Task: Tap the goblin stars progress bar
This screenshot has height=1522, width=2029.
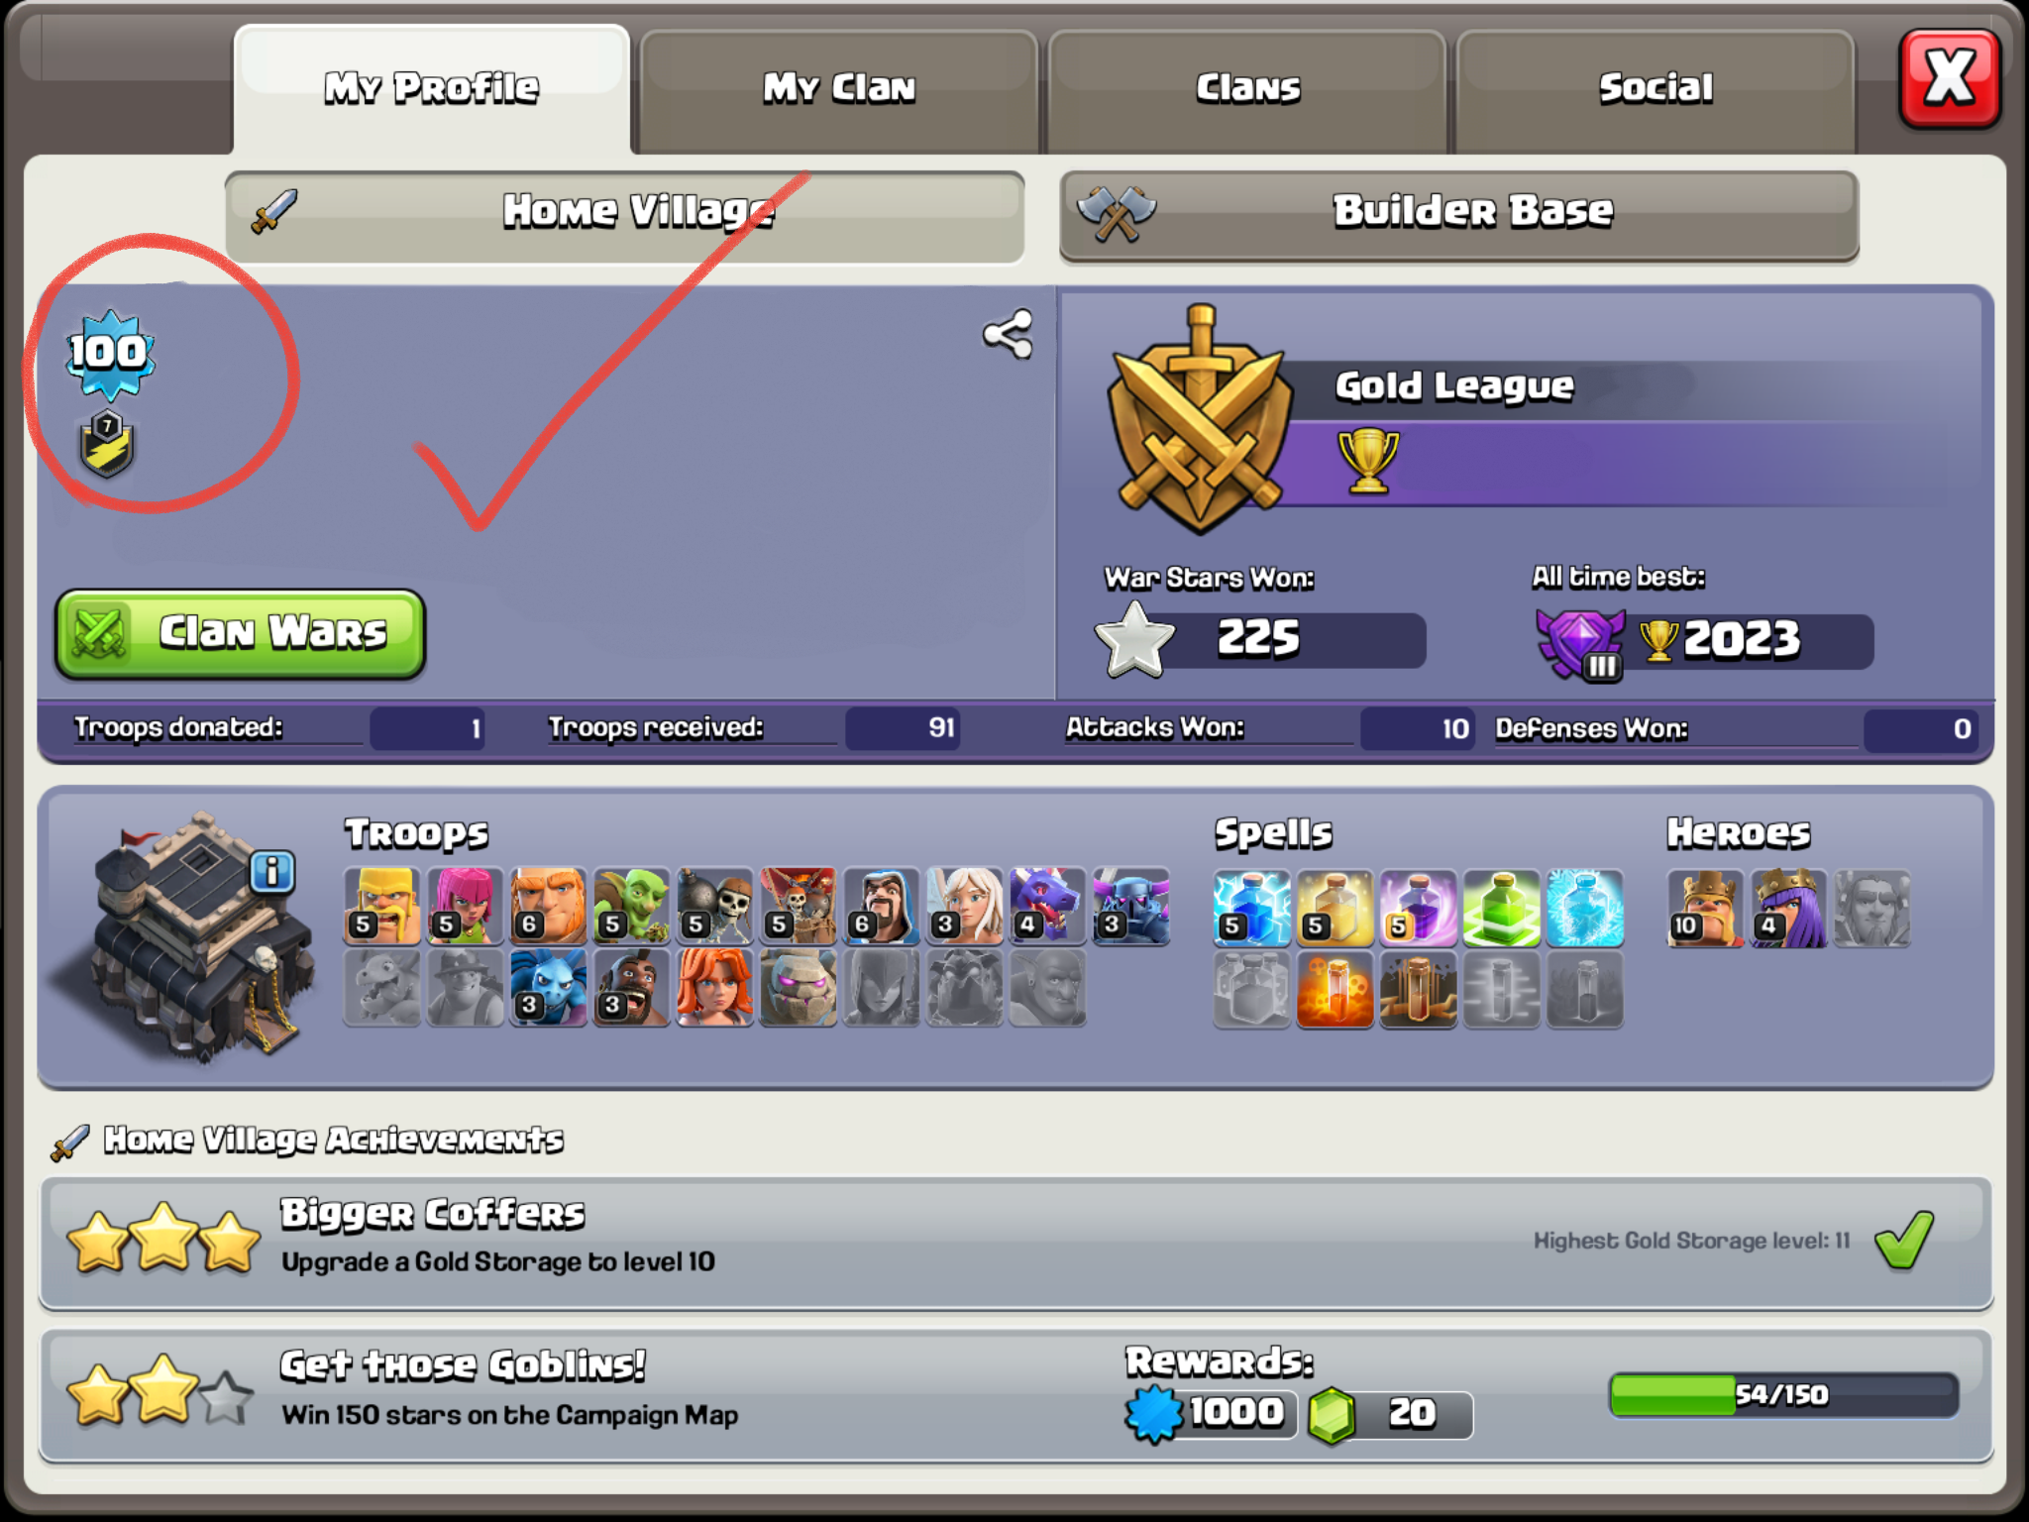Action: coord(1783,1395)
